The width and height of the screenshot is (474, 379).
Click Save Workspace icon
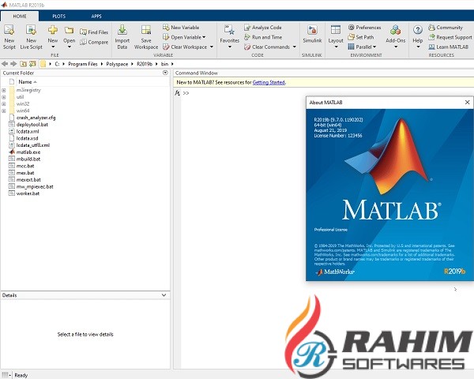(146, 30)
